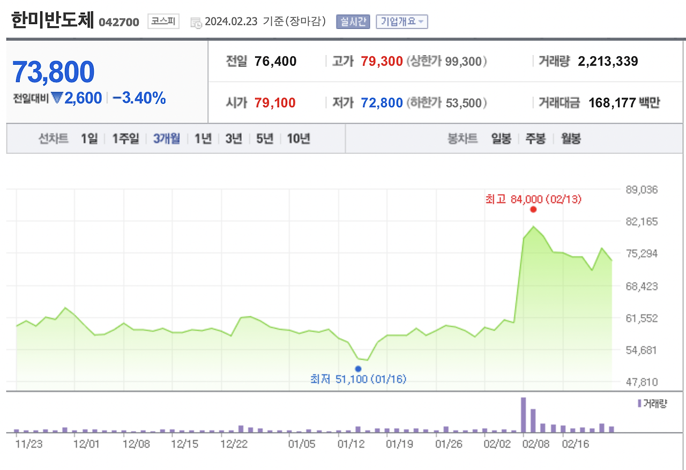Click the stock code 042700
The width and height of the screenshot is (686, 470).
(119, 23)
